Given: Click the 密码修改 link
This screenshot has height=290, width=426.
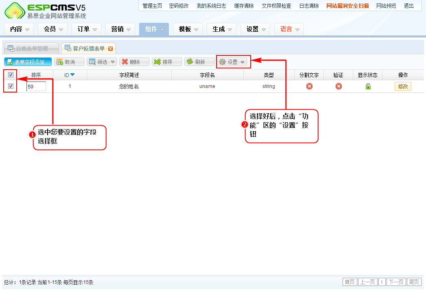Looking at the screenshot, I should (x=179, y=6).
